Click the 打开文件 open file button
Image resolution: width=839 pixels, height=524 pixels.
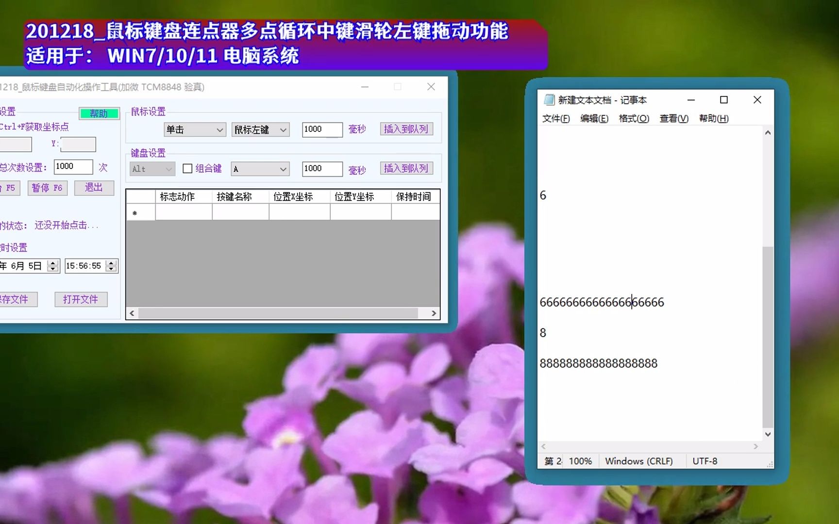click(x=81, y=299)
